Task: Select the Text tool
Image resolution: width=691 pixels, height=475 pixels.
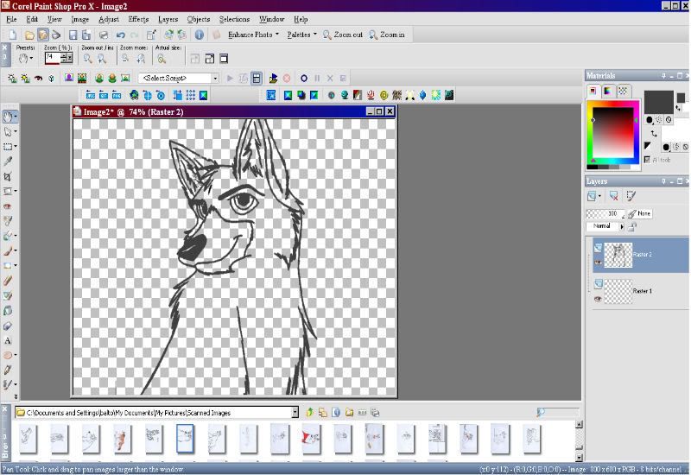Action: point(8,340)
